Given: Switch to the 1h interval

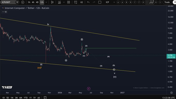Looking at the screenshot, I should click(x=29, y=2).
